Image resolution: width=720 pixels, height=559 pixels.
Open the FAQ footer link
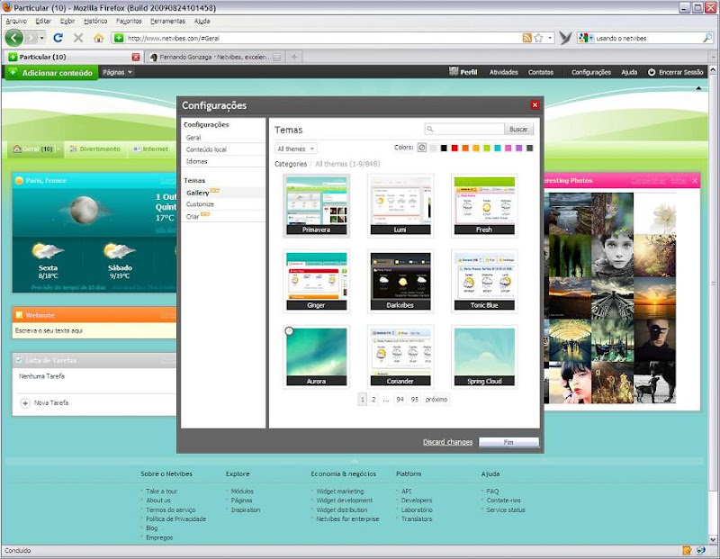click(492, 491)
